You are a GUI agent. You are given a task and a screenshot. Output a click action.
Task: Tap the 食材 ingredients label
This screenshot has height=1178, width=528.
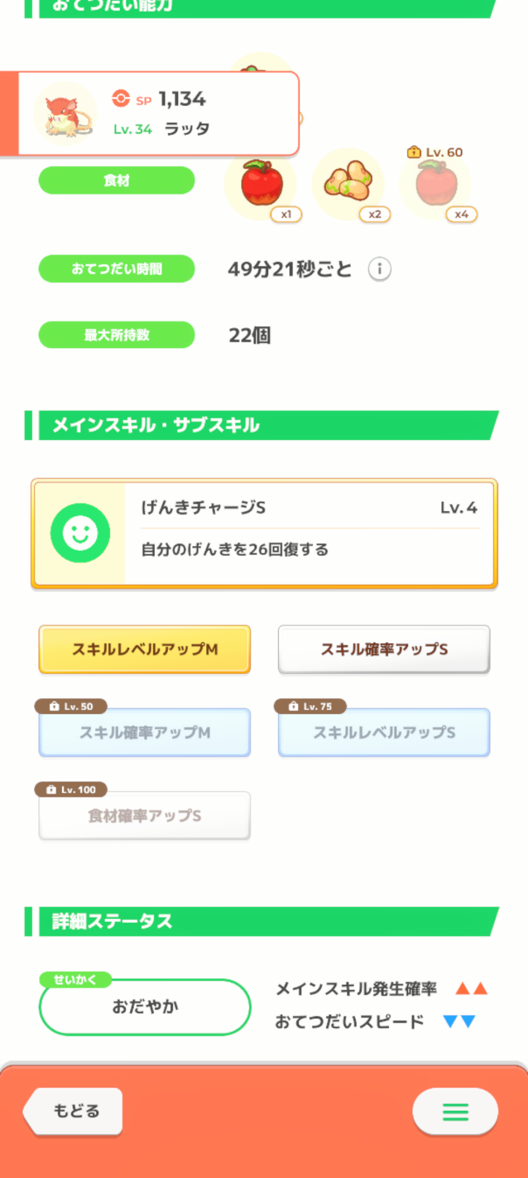coord(116,180)
